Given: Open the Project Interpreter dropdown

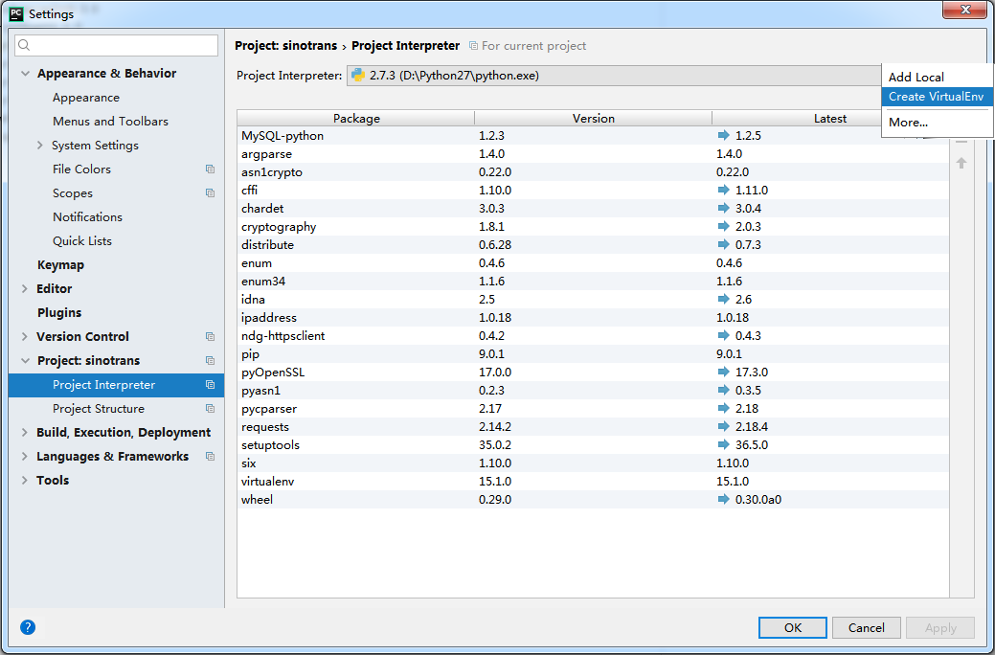Looking at the screenshot, I should click(x=614, y=76).
